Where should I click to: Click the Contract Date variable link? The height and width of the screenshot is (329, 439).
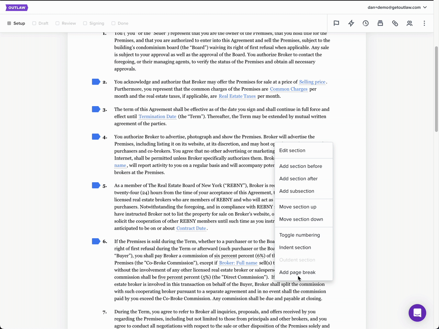coord(191,228)
